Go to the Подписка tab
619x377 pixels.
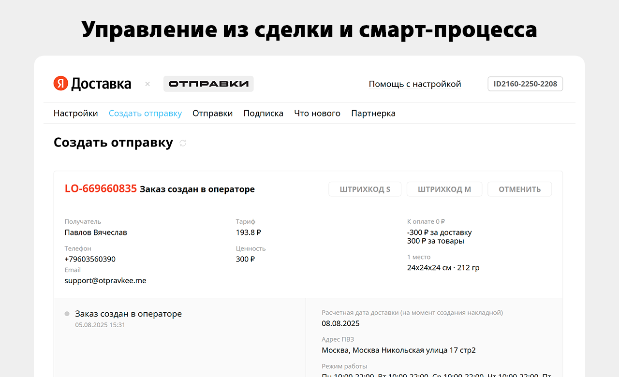click(x=263, y=113)
